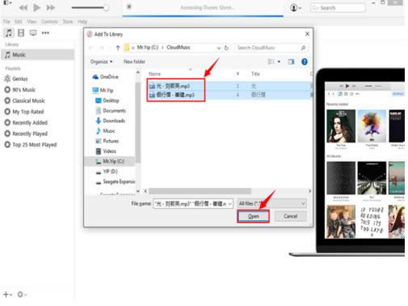Select Pictures in the navigation pane
The width and height of the screenshot is (408, 306).
coord(107,141)
